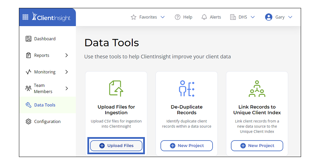Image resolution: width=320 pixels, height=168 pixels.
Task: Open Alerts bell notifications
Action: 204,17
